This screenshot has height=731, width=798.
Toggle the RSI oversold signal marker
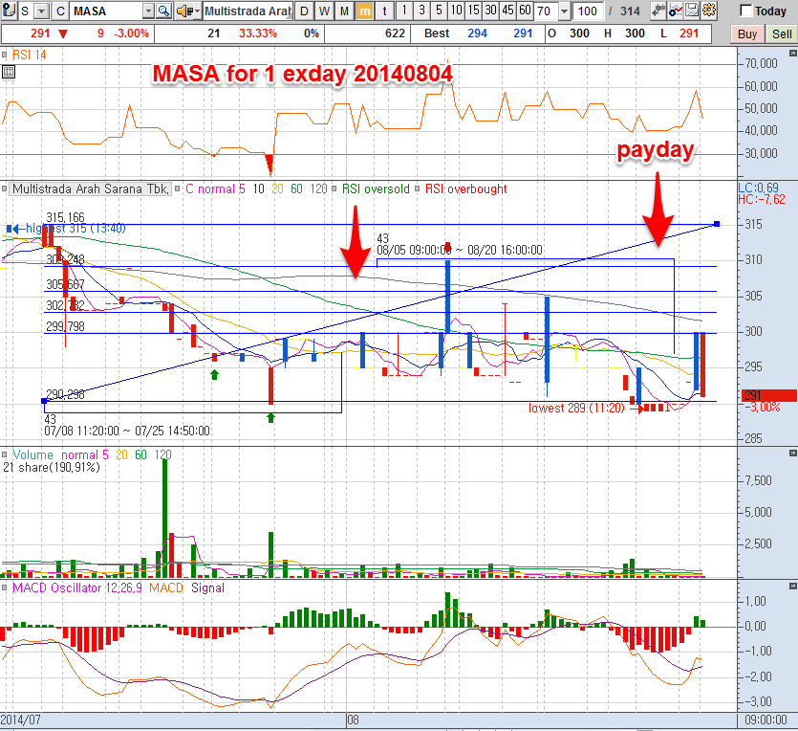pos(334,189)
